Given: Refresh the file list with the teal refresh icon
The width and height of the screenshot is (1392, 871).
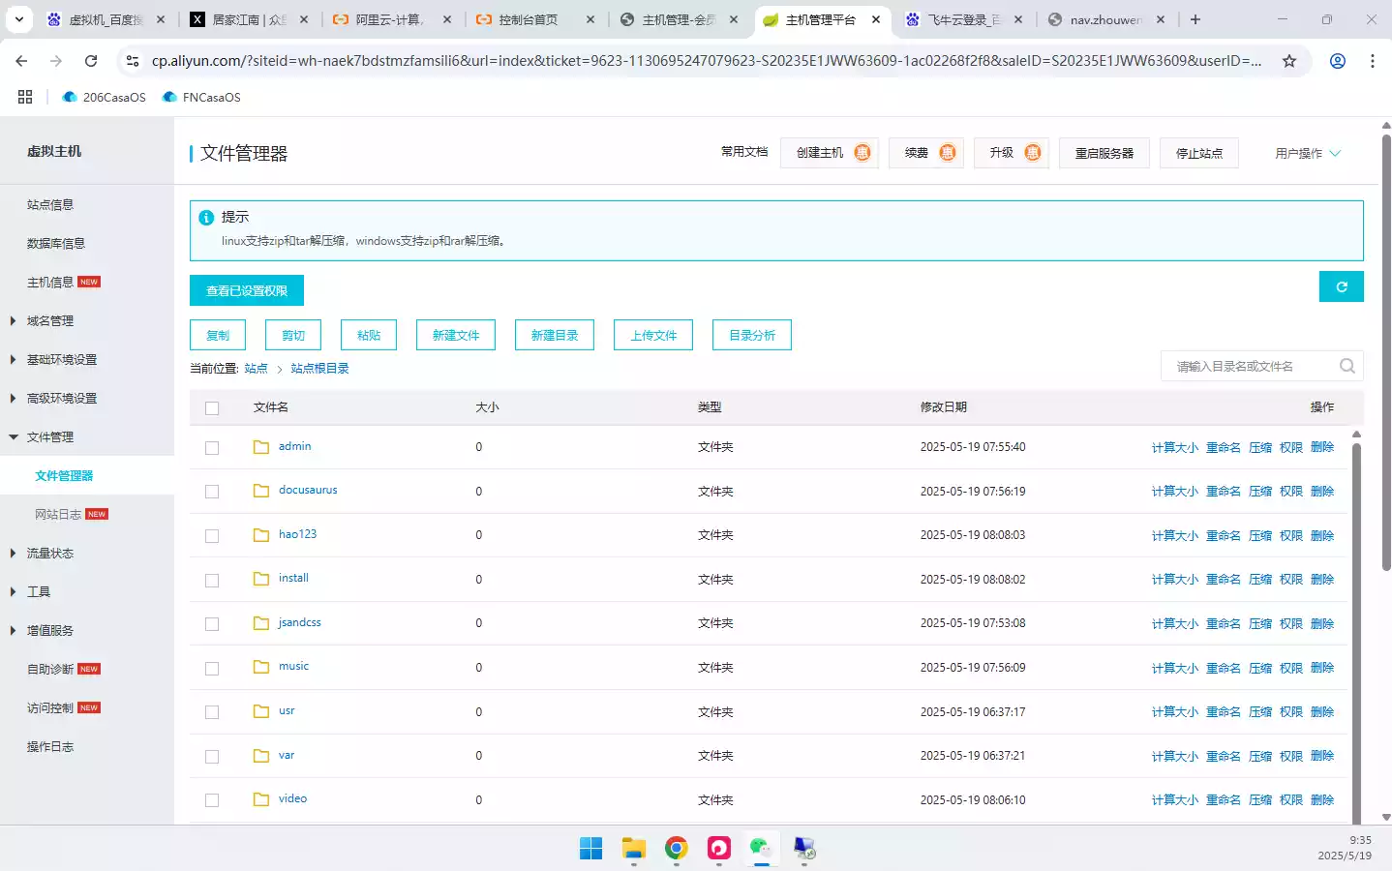Looking at the screenshot, I should click(x=1342, y=286).
